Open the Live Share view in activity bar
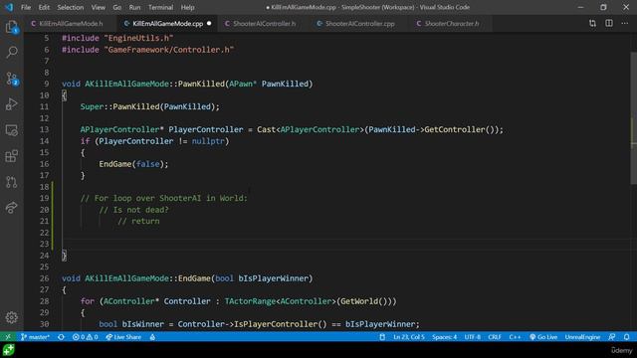 point(11,208)
